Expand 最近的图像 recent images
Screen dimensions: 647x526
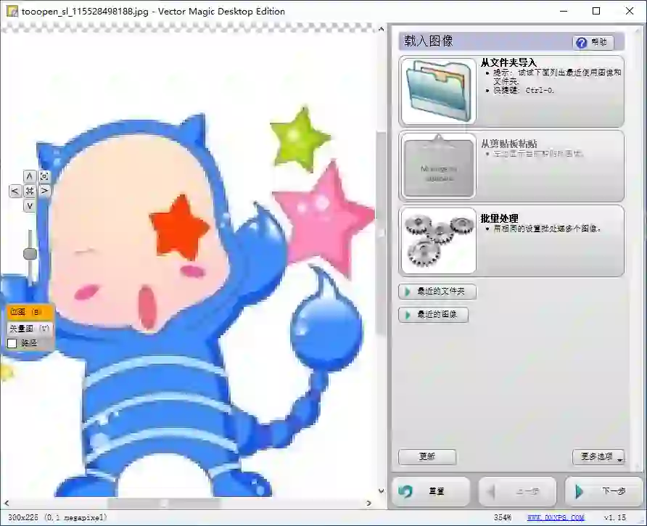433,315
